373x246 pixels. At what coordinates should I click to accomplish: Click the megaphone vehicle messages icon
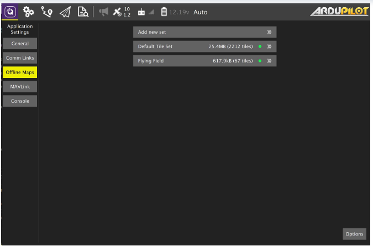[x=103, y=12]
